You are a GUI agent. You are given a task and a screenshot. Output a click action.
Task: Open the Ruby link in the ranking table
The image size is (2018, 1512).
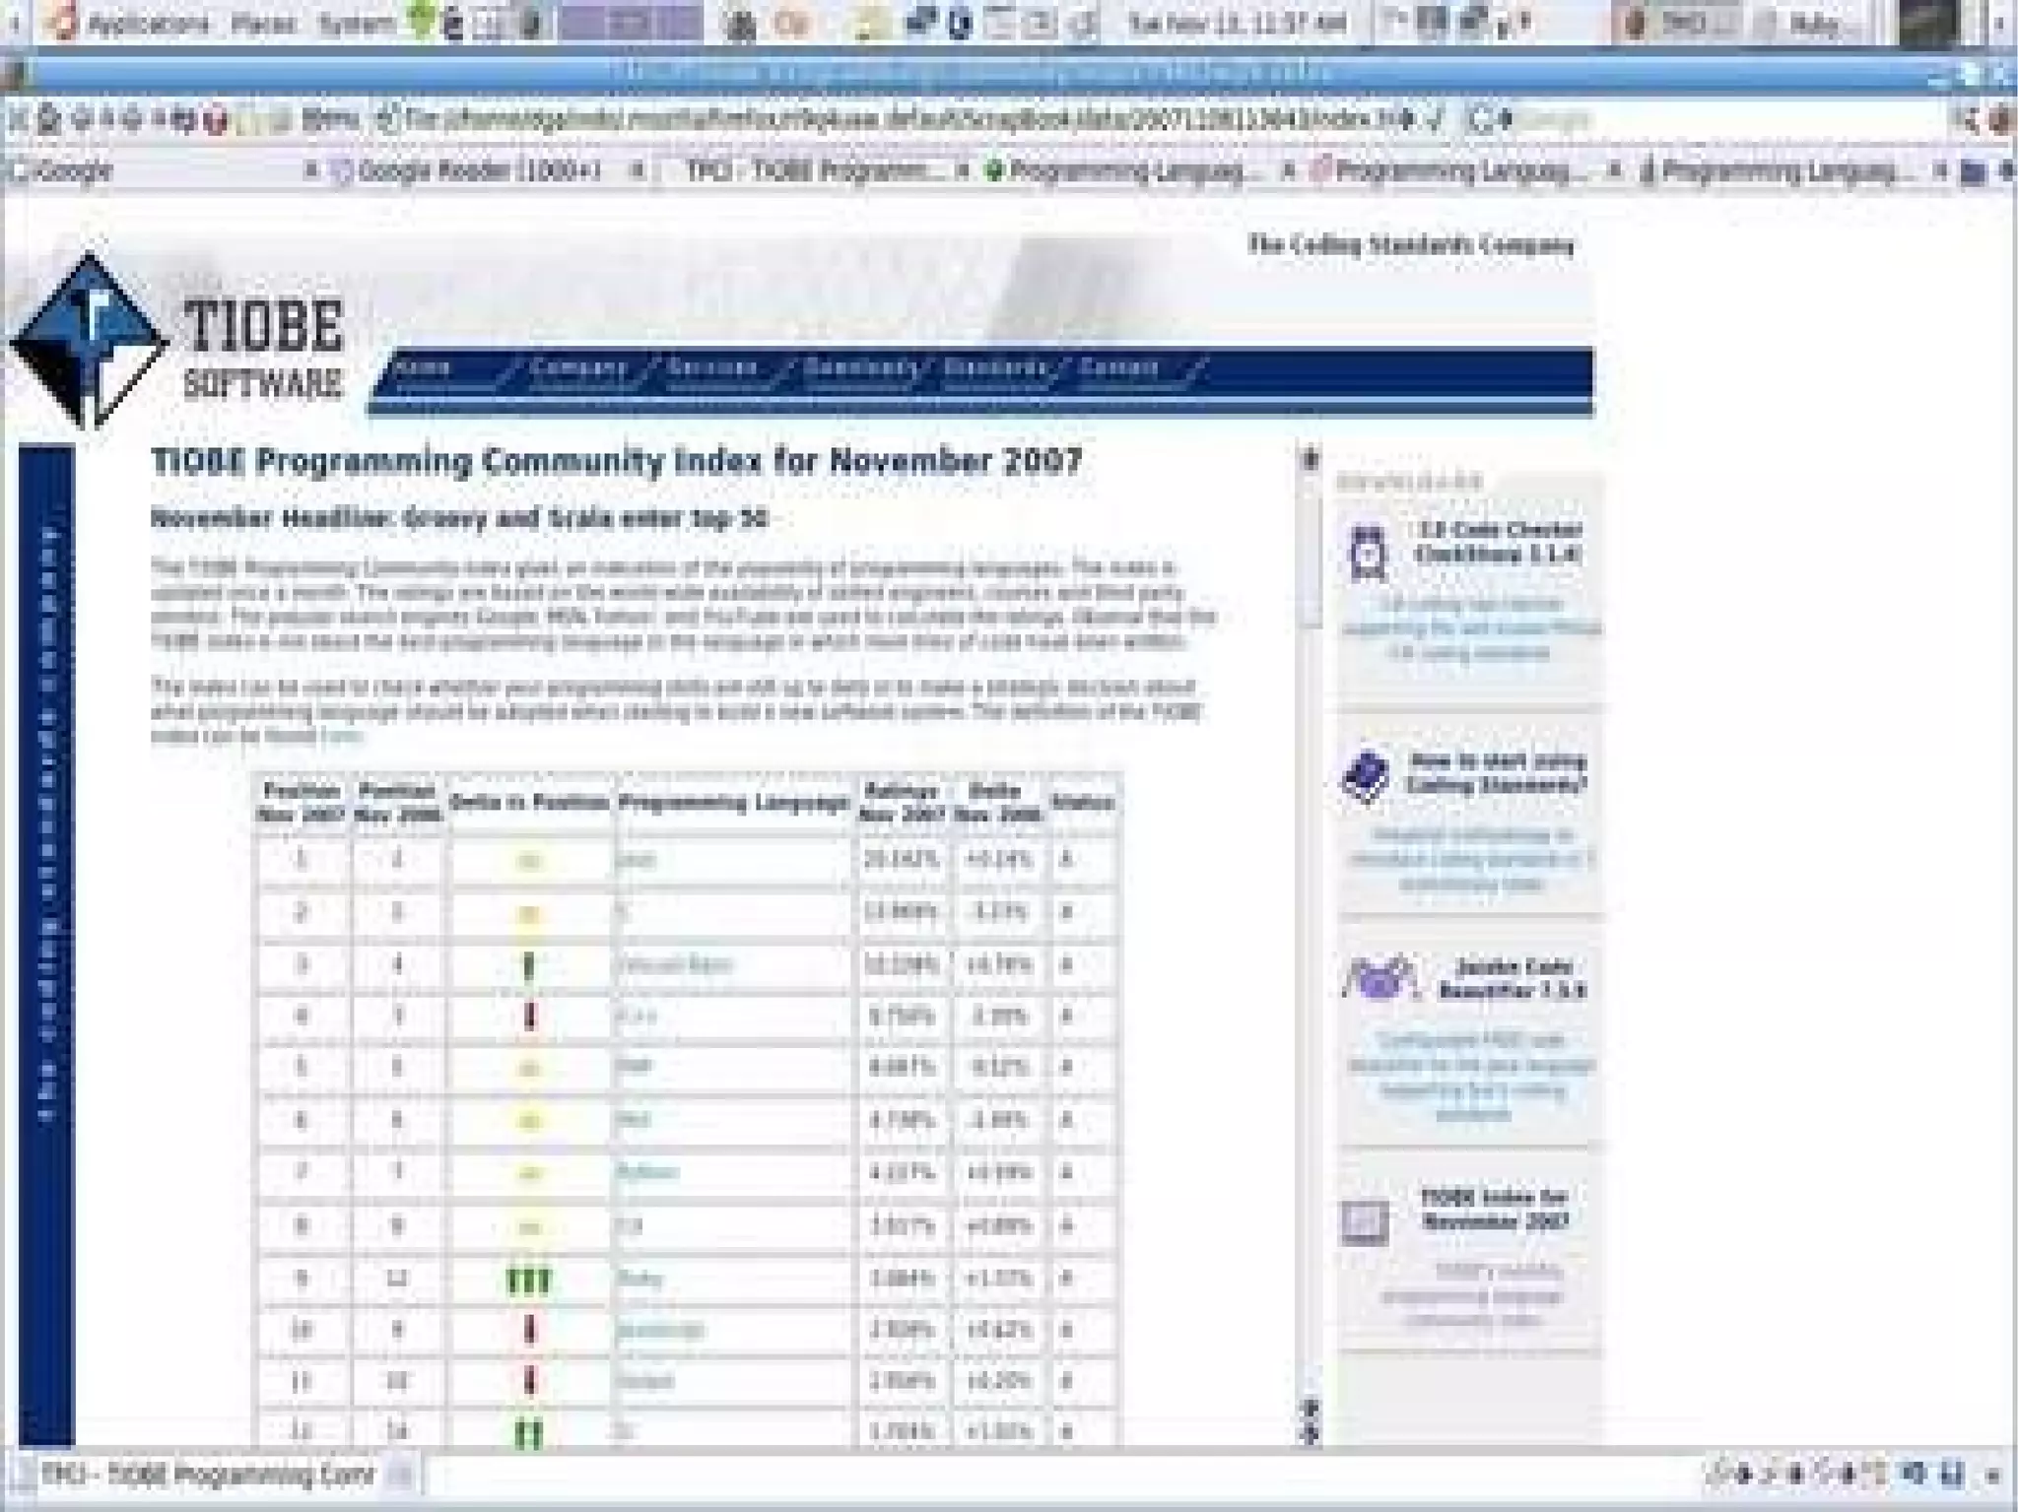point(639,1279)
